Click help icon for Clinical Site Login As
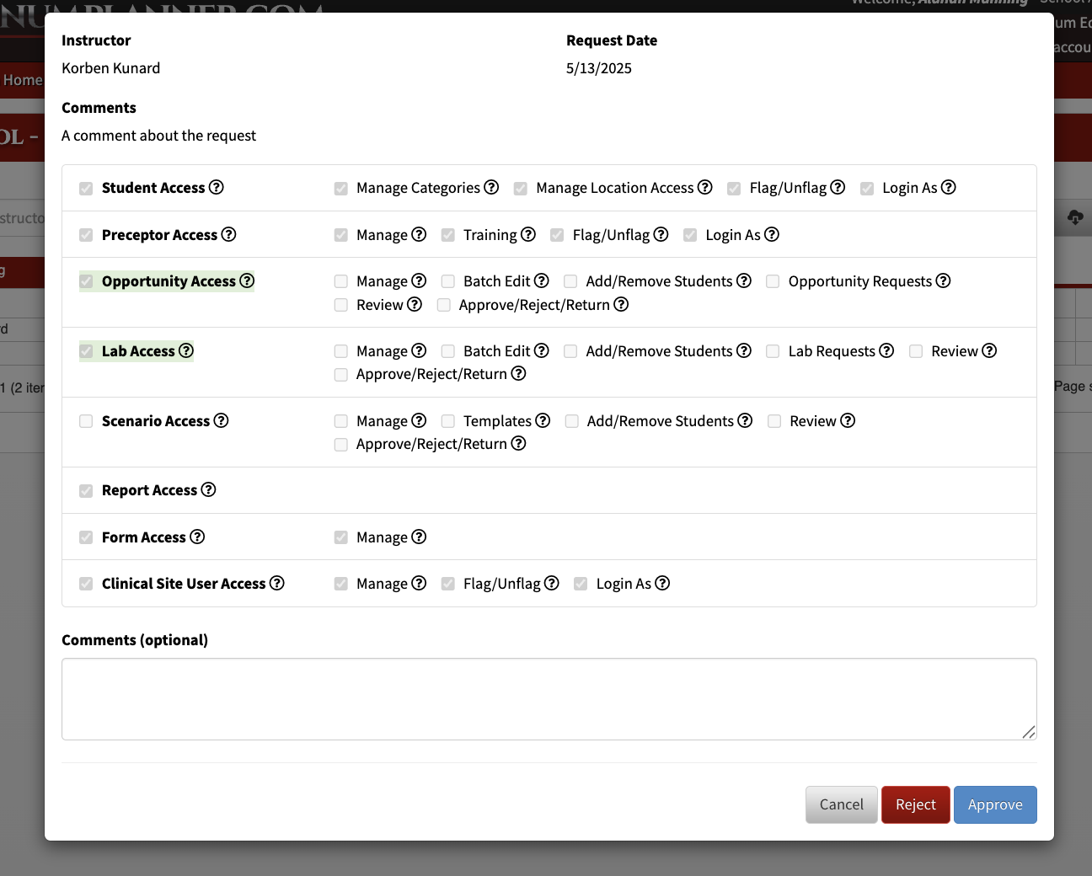The height and width of the screenshot is (876, 1092). (662, 583)
